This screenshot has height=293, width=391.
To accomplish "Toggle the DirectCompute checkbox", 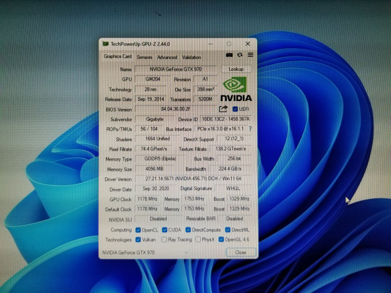I will coord(188,230).
